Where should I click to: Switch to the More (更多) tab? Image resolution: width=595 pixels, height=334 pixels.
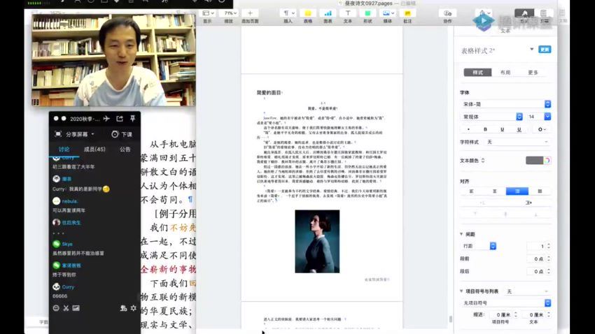pyautogui.click(x=533, y=73)
